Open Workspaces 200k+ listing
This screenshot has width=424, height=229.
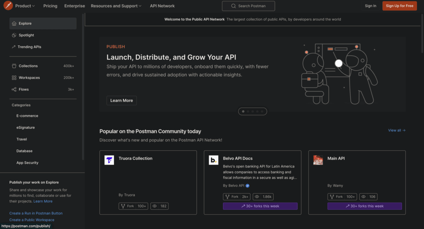pyautogui.click(x=43, y=78)
